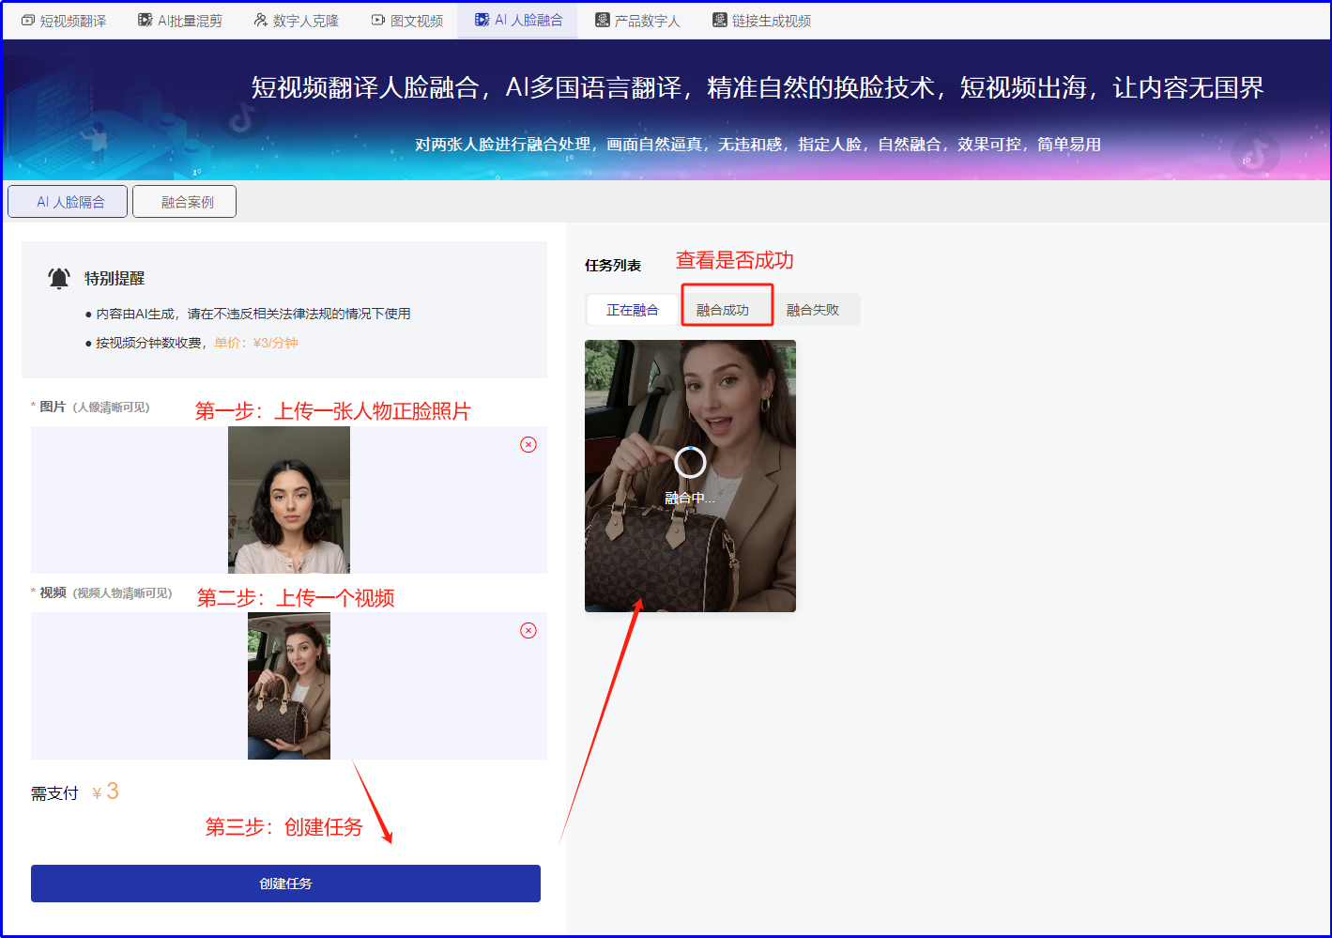Show the 正在融合 task list
This screenshot has height=938, width=1332.
point(632,310)
